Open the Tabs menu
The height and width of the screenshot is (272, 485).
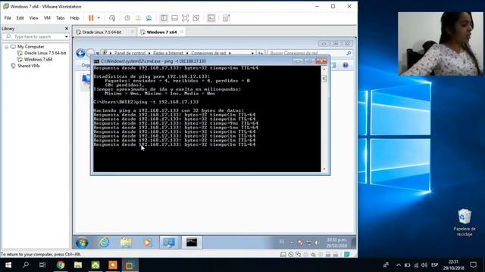click(61, 18)
